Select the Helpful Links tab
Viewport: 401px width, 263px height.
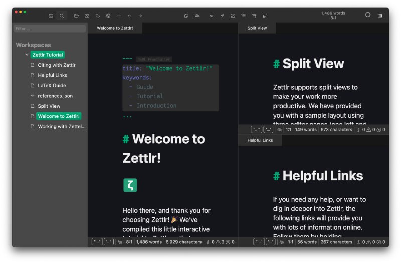point(260,140)
